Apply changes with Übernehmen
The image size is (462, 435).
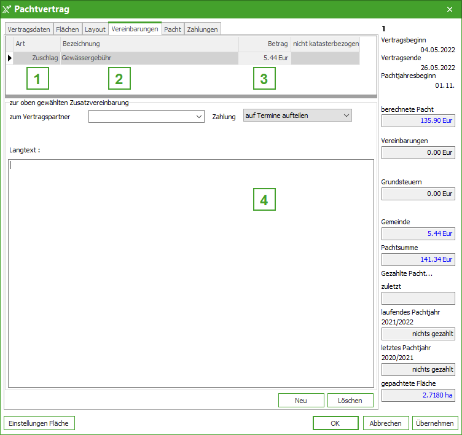pos(435,423)
